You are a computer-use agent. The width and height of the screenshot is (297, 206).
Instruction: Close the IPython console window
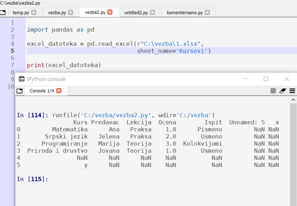(287, 79)
